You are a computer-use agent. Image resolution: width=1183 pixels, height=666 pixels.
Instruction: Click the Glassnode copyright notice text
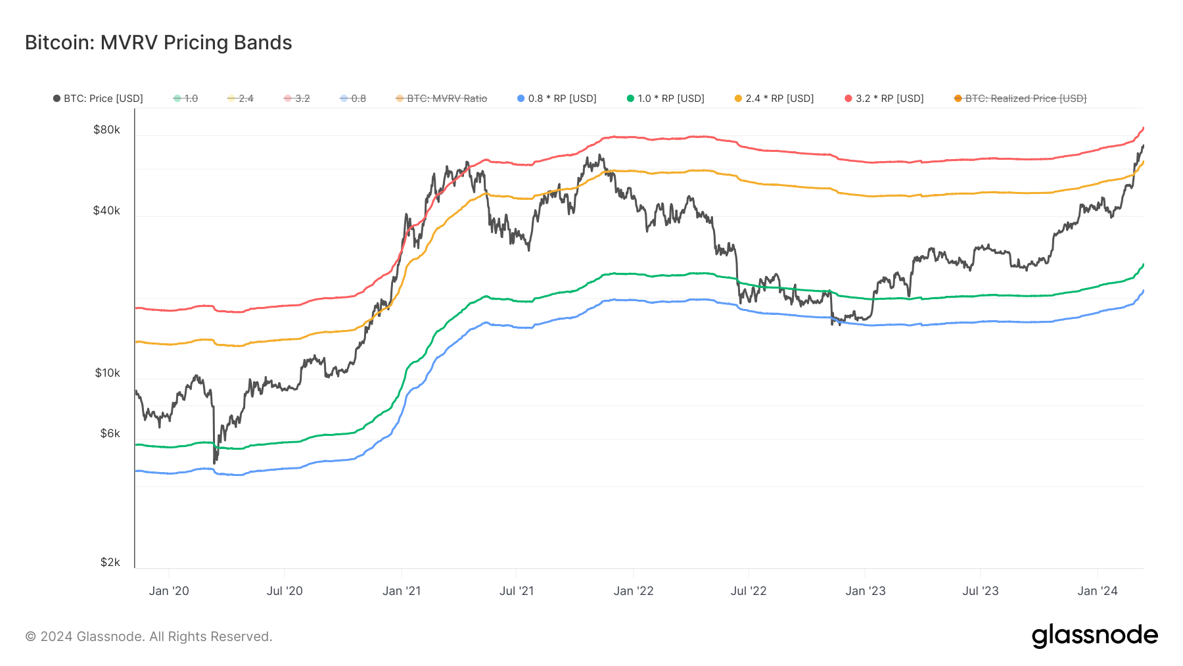pyautogui.click(x=149, y=636)
